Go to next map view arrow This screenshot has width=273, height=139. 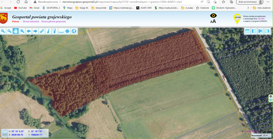[35, 31]
